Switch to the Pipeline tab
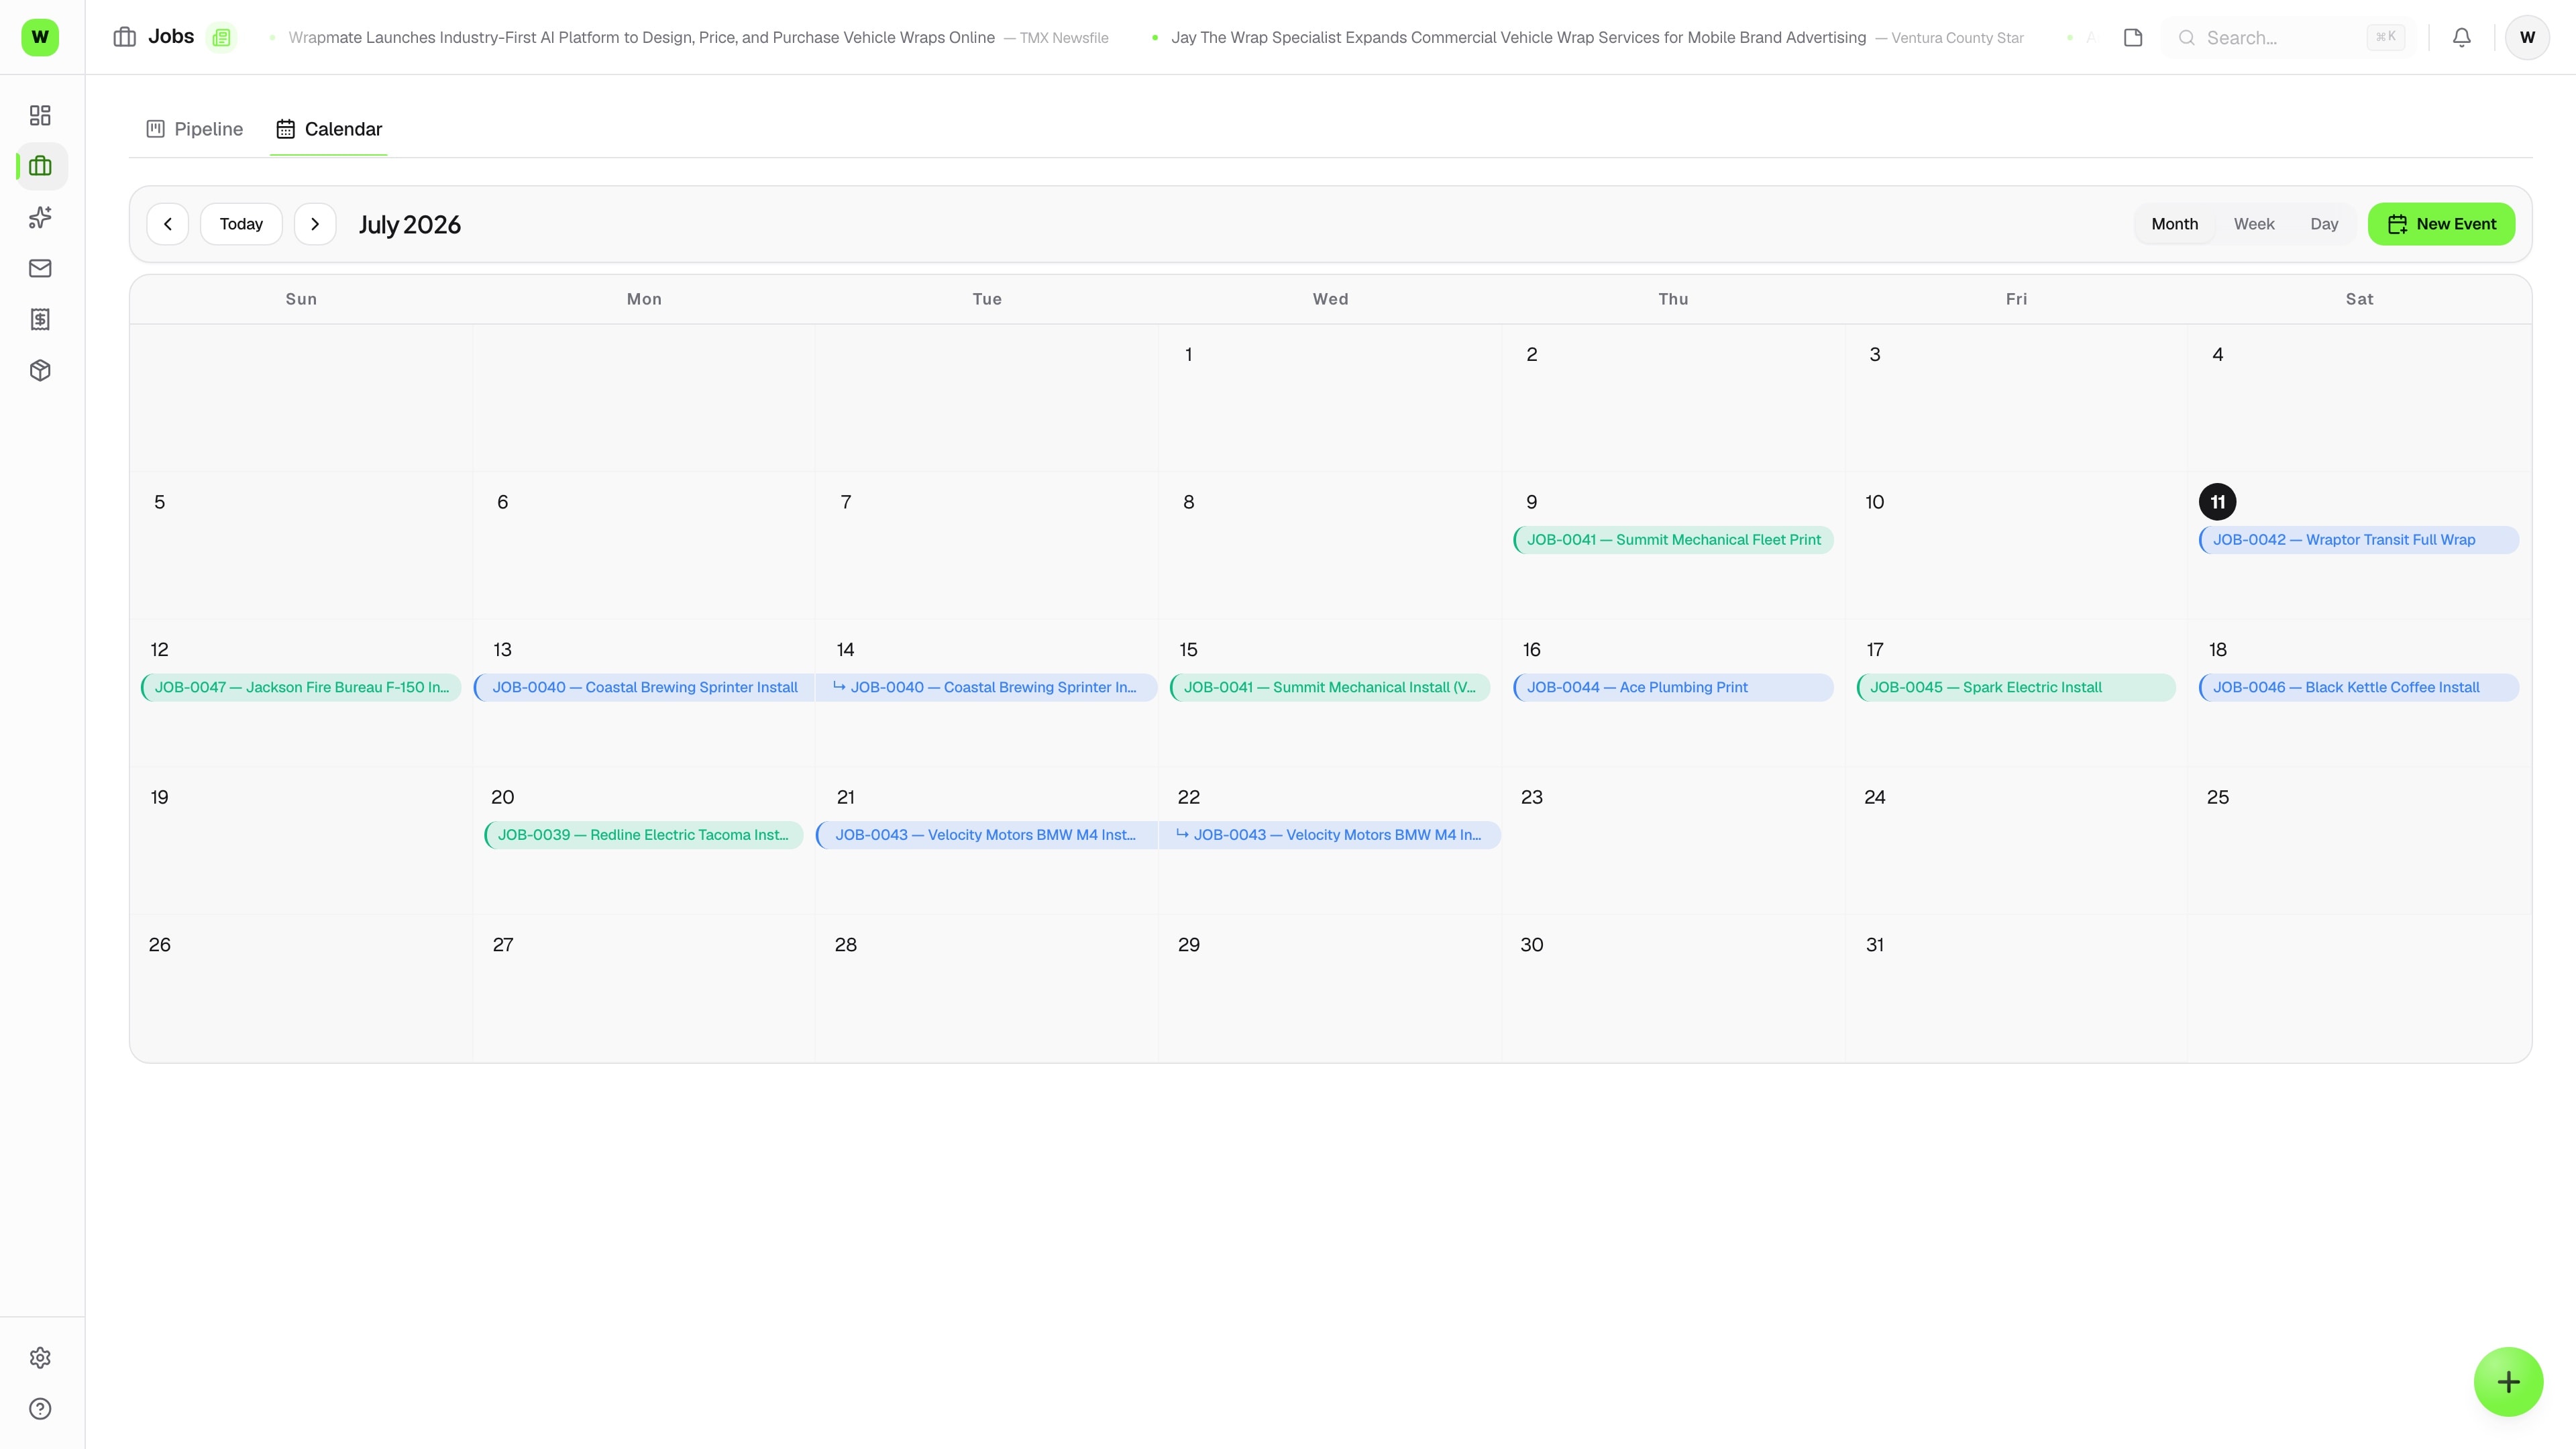The width and height of the screenshot is (2576, 1449). [195, 129]
